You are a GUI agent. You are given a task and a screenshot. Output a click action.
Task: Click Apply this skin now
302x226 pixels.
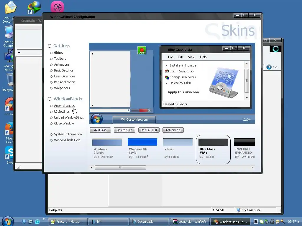(x=183, y=92)
